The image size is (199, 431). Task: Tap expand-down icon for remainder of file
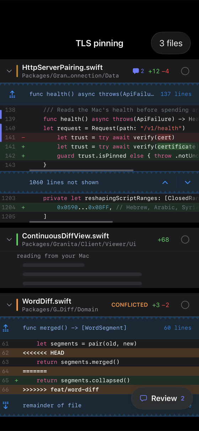click(6, 405)
